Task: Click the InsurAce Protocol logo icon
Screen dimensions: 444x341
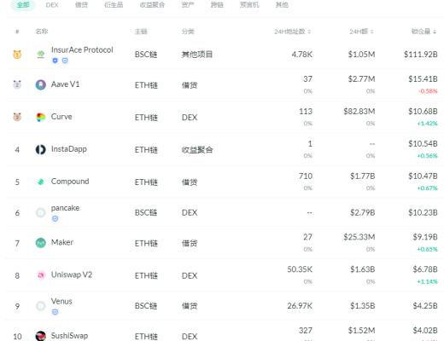Action: click(x=41, y=54)
